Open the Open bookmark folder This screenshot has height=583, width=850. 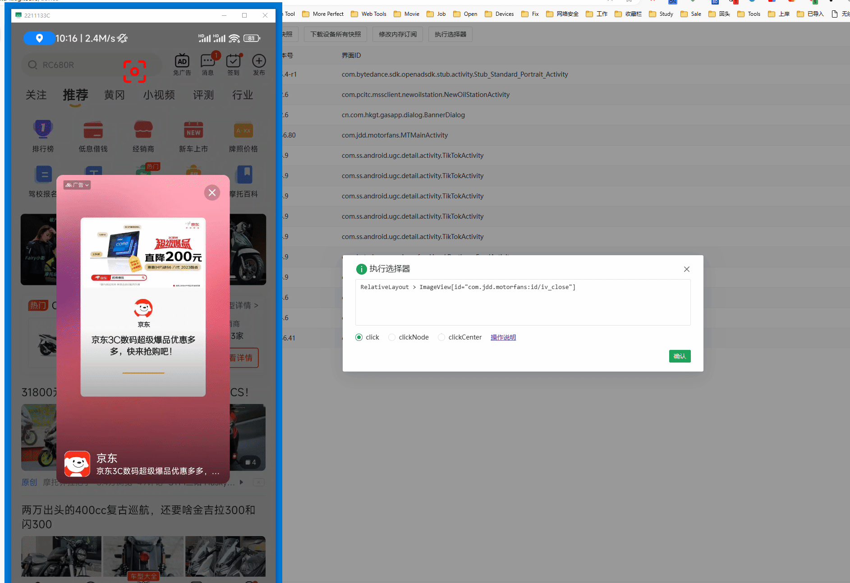click(465, 14)
